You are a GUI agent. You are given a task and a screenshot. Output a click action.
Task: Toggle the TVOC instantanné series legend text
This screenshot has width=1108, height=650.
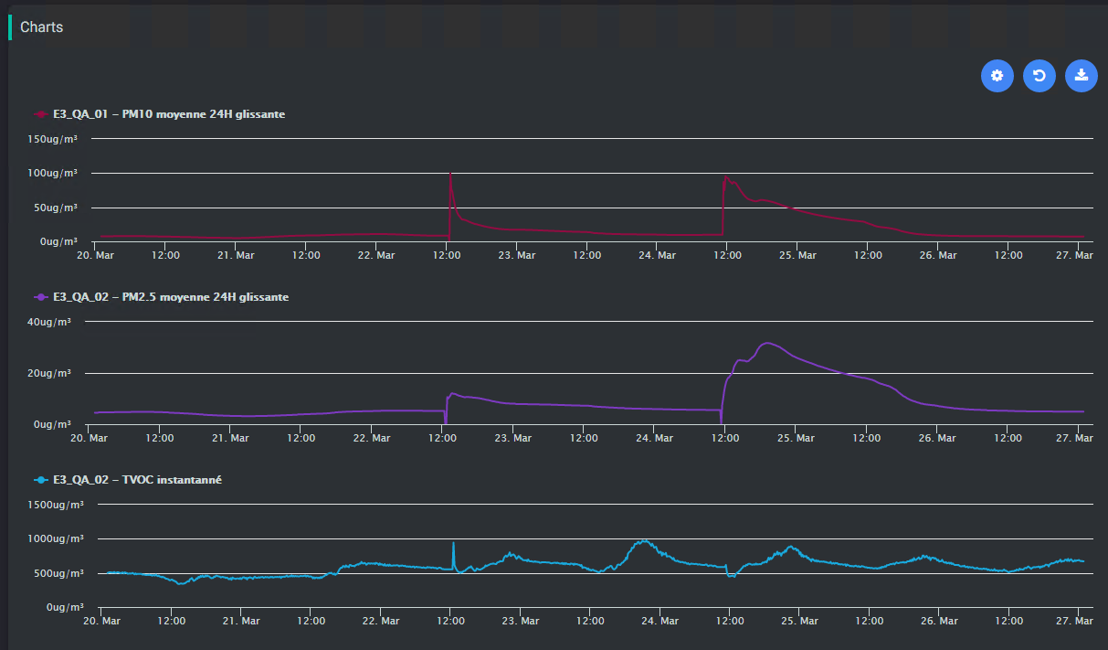(137, 480)
